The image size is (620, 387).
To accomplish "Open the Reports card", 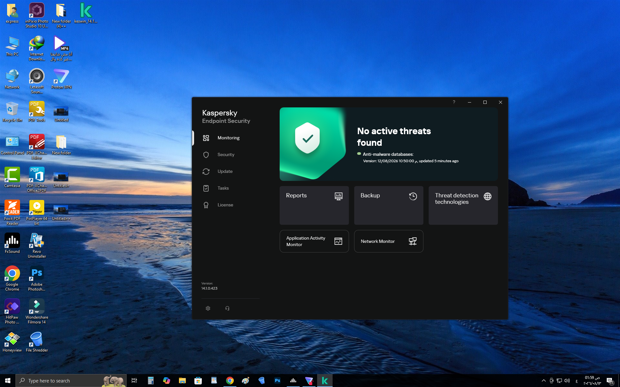I will coord(314,205).
